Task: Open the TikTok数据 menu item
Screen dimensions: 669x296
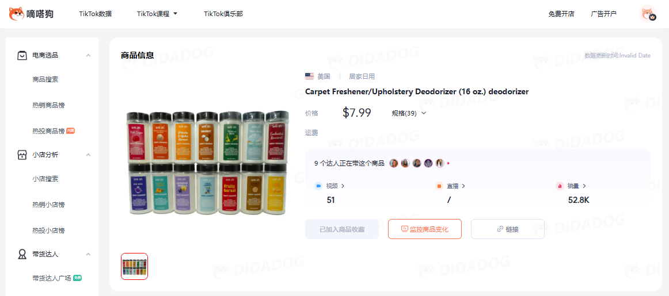Action: coord(95,14)
